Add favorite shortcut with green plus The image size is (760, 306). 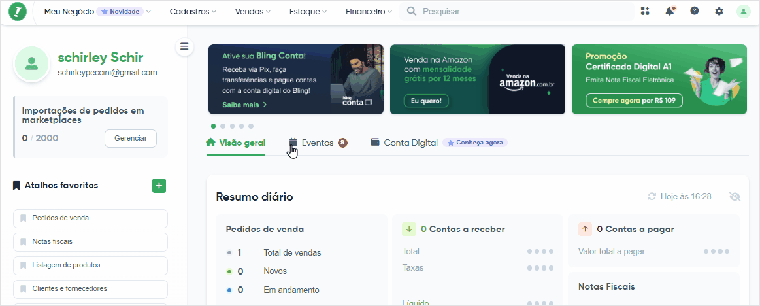click(x=159, y=186)
